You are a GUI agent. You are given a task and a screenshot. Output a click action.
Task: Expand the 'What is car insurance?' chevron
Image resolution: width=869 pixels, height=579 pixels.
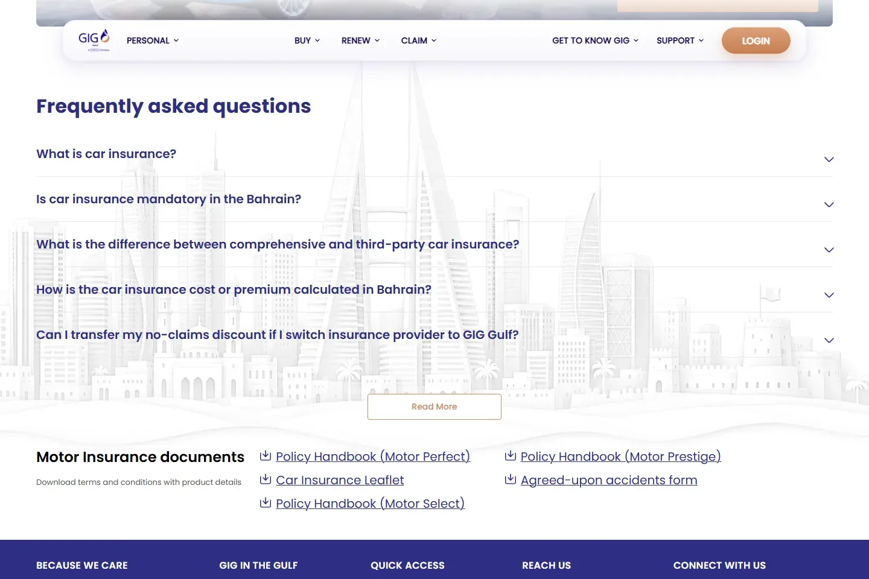[x=829, y=159]
